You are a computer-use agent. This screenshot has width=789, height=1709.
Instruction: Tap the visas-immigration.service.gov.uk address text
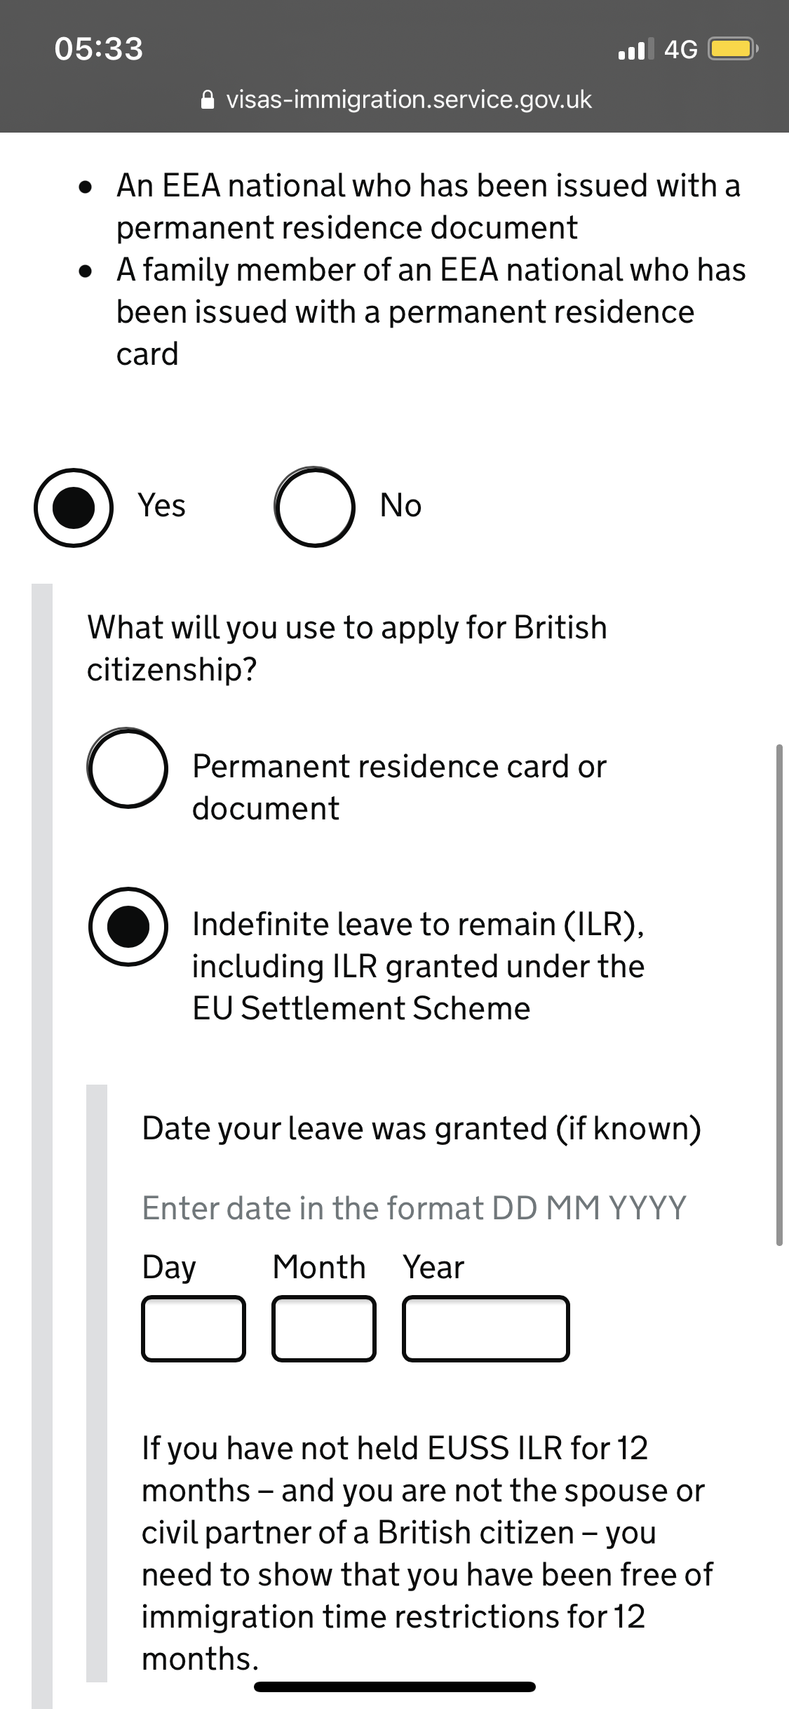click(409, 100)
